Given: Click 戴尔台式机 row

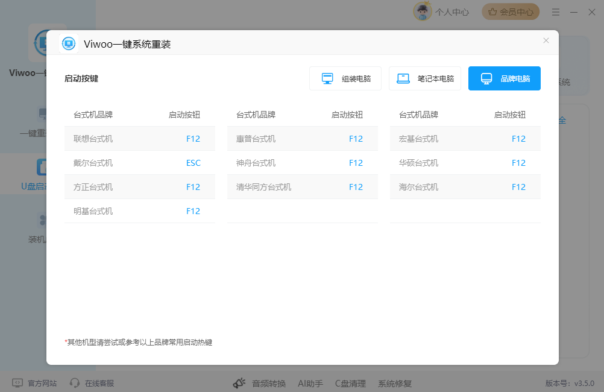Looking at the screenshot, I should point(140,163).
